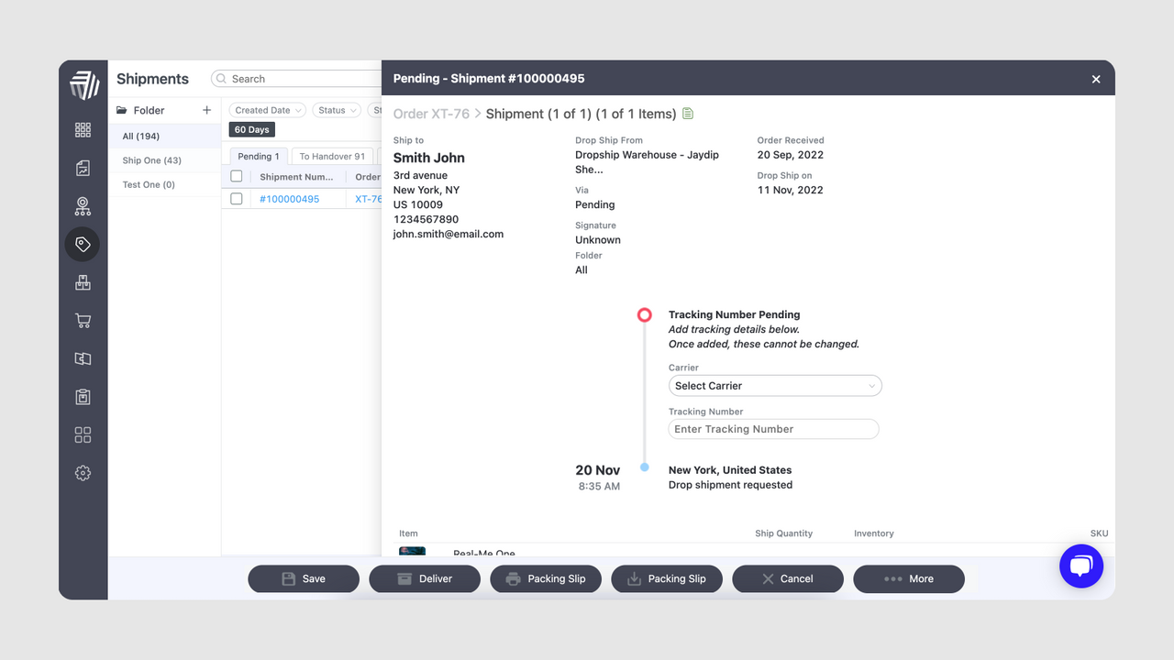The image size is (1174, 660).
Task: Click the 20 Sep, 2022 order received date
Action: click(x=790, y=155)
